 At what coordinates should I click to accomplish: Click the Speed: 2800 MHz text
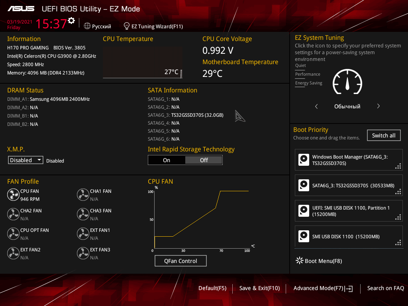pyautogui.click(x=25, y=65)
